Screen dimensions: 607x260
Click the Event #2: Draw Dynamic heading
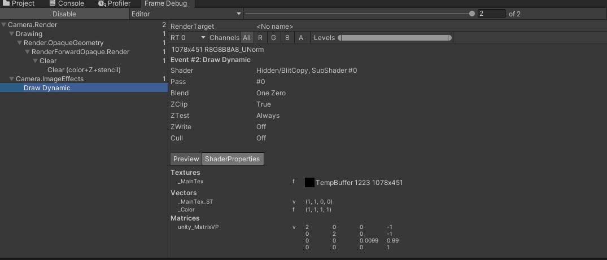211,60
